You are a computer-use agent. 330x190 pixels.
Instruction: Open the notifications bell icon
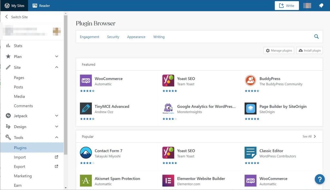321,5
